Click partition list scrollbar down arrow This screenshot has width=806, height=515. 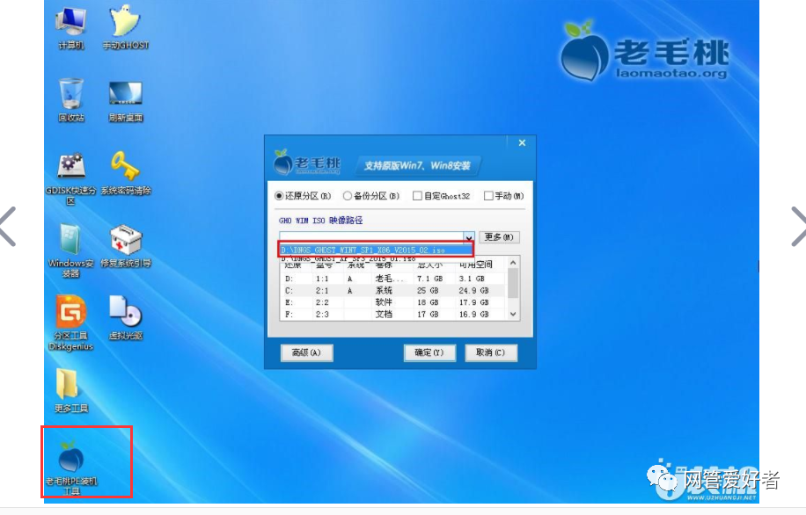click(x=512, y=314)
